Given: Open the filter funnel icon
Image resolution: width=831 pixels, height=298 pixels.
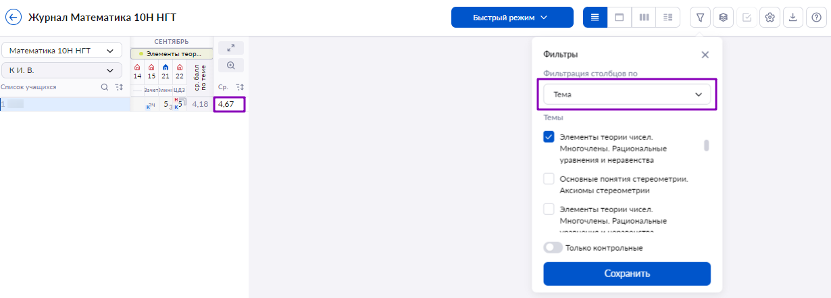Looking at the screenshot, I should coord(700,18).
